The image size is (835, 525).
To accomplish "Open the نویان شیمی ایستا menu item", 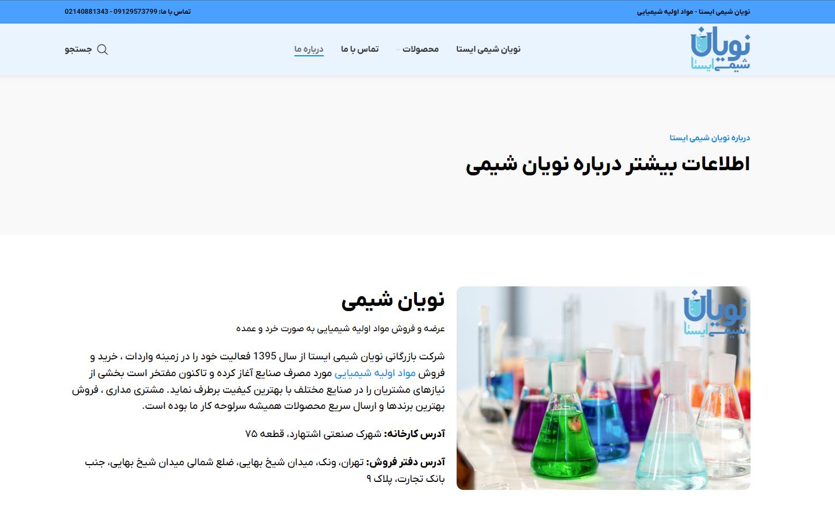I will tap(488, 49).
